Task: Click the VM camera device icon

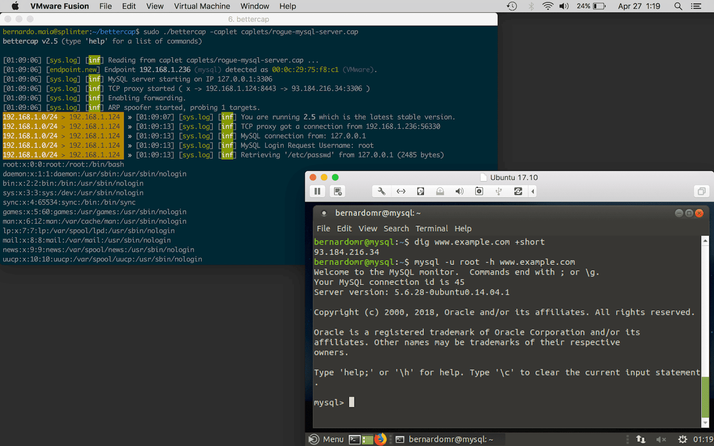Action: coord(479,191)
